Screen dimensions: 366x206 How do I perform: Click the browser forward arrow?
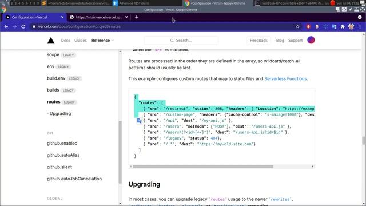click(14, 27)
